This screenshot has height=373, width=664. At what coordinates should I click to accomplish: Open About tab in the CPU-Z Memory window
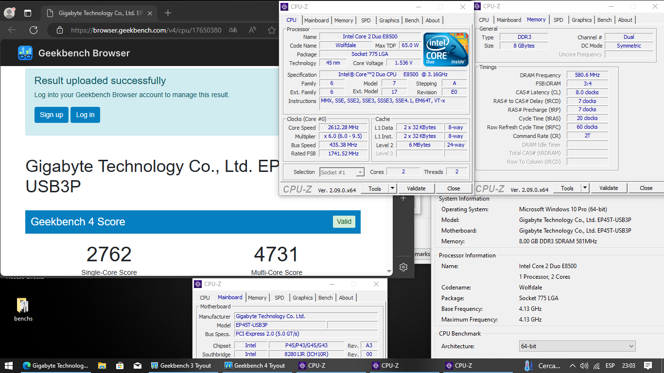click(x=625, y=20)
